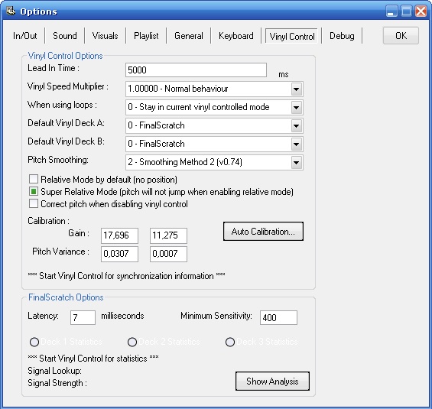Select Deck 3 Statistics radio button

[x=230, y=342]
